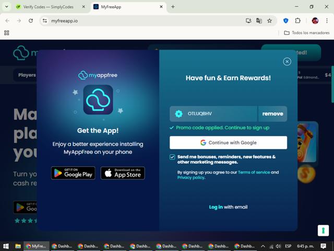The height and width of the screenshot is (251, 334).
Task: Bookmark this page with star icon
Action: (269, 21)
